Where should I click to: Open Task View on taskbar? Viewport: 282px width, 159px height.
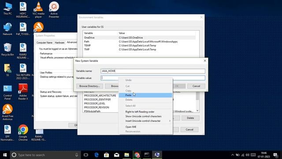86,155
